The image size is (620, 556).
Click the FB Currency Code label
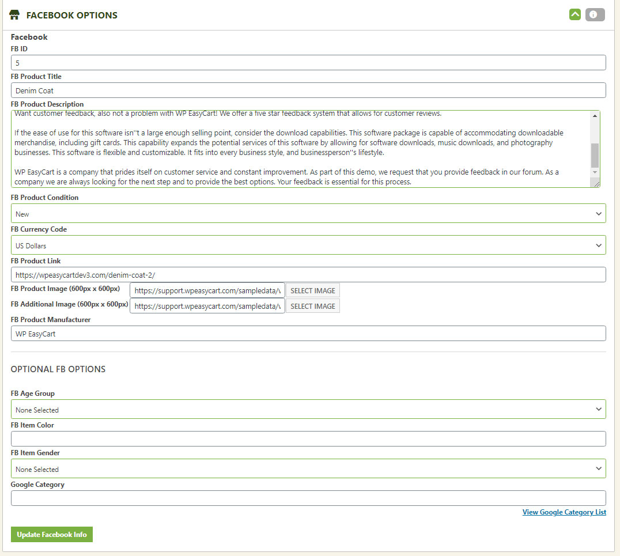coord(39,229)
